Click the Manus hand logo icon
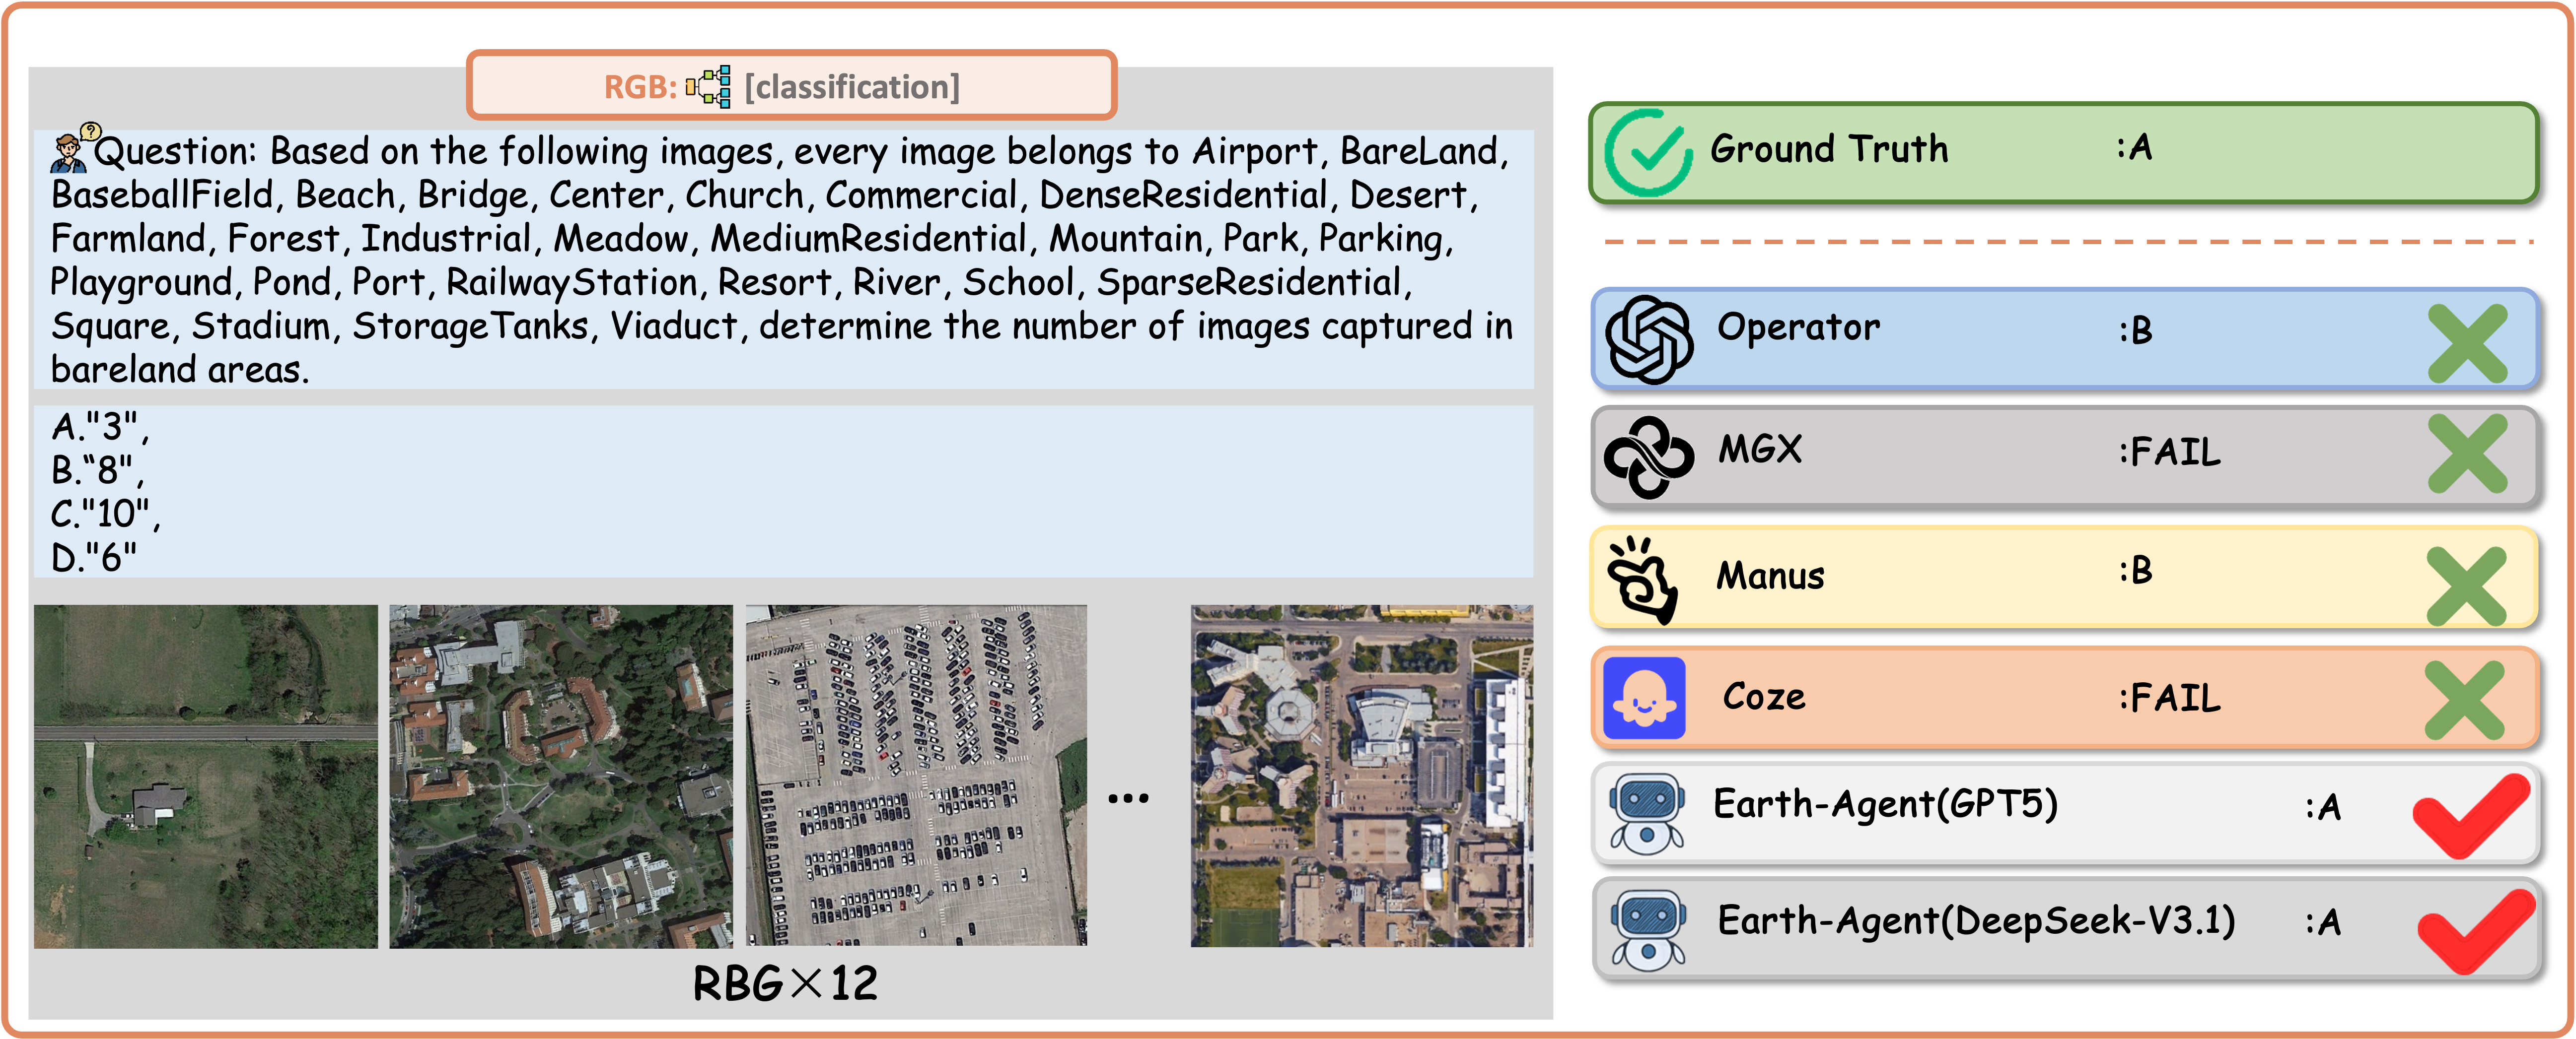Screen dimensions: 2576x1039 point(1642,580)
